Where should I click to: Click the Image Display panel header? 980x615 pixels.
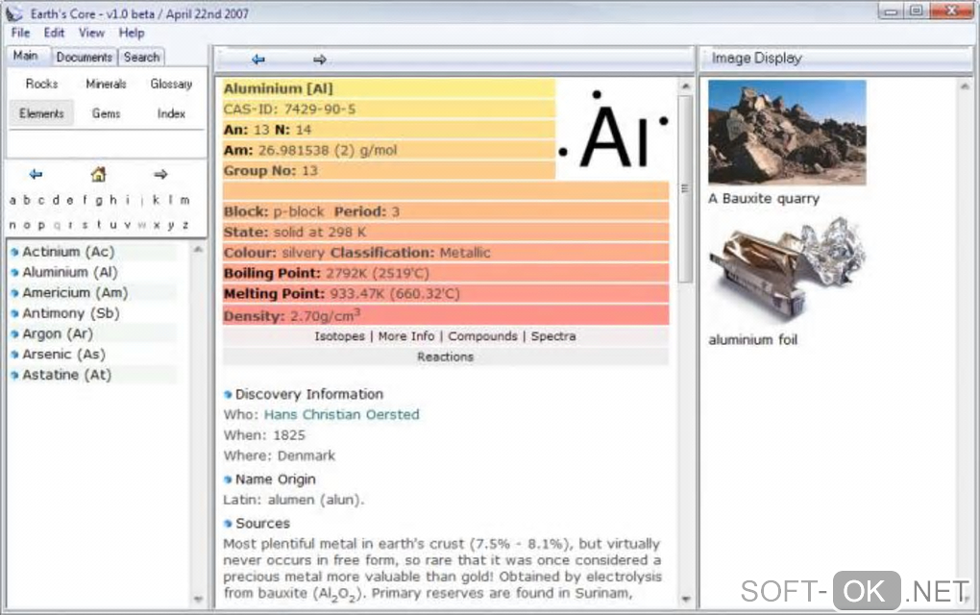836,59
